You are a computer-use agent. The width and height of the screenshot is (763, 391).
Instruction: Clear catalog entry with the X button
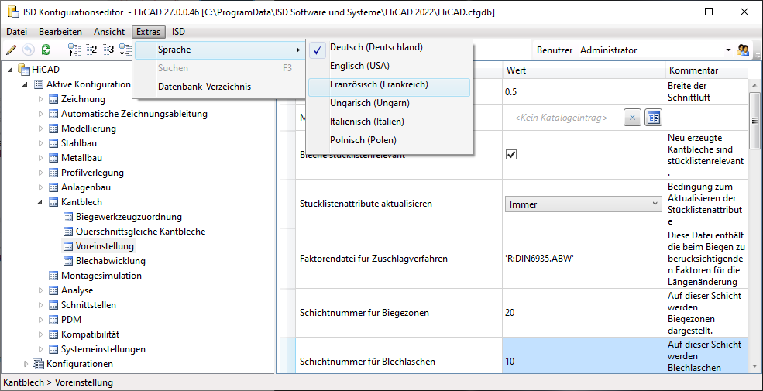[632, 117]
